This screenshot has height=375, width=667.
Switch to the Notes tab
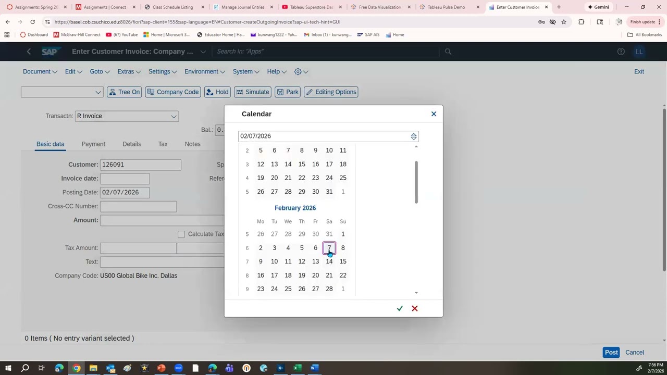pos(192,144)
